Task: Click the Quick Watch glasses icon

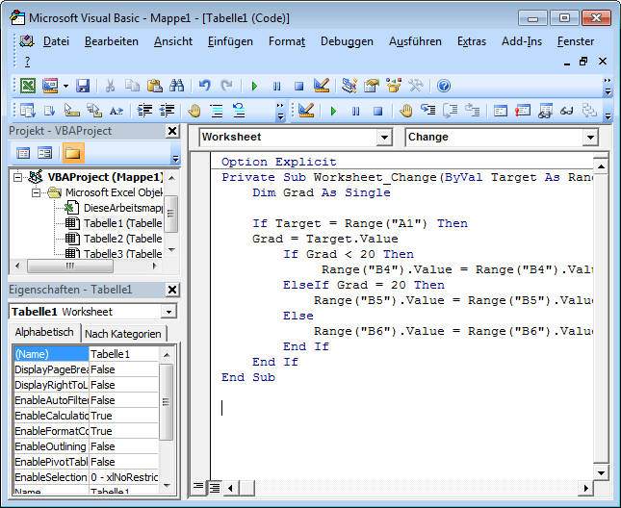Action: [567, 112]
